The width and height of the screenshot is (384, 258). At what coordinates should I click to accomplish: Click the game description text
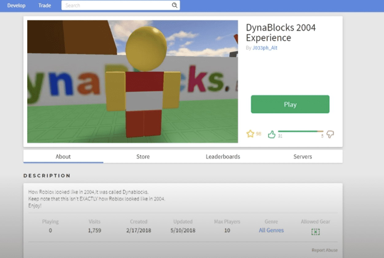tap(97, 199)
